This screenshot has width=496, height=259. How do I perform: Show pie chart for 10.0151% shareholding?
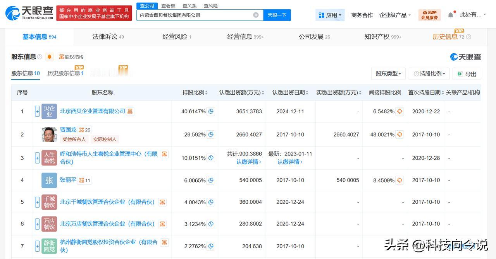coord(211,158)
